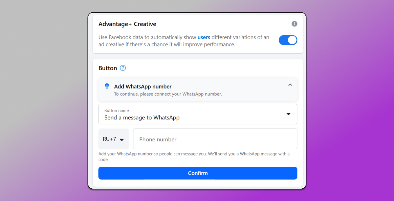Click the caret arrow next to RU+7

122,140
